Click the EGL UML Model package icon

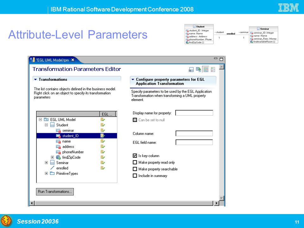click(x=46, y=119)
